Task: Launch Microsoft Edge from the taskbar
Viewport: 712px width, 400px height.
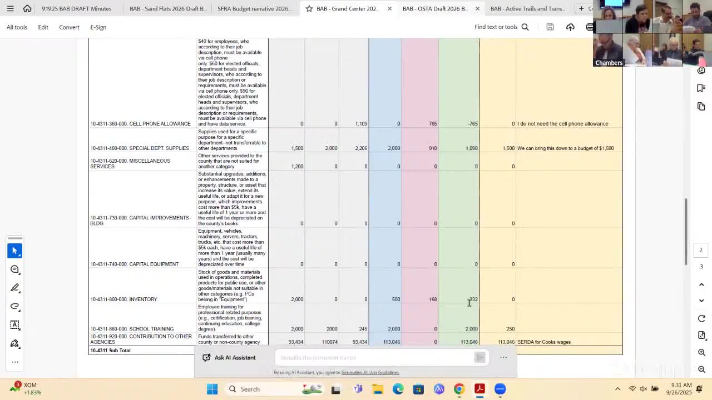Action: 398,389
